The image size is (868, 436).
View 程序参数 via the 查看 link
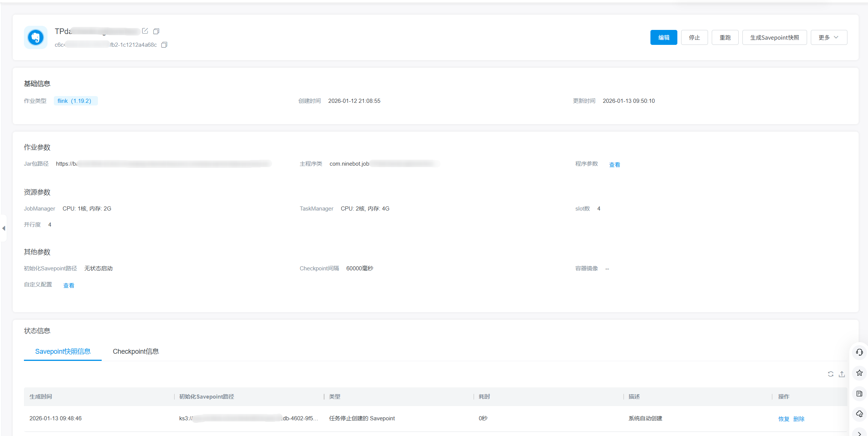pos(615,165)
